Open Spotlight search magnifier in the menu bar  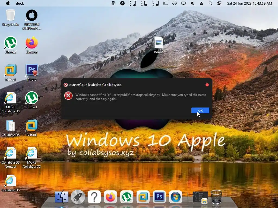pos(210,3)
